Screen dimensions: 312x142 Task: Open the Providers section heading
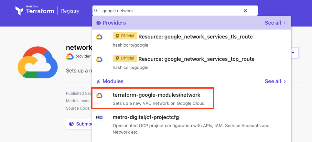coord(114,23)
